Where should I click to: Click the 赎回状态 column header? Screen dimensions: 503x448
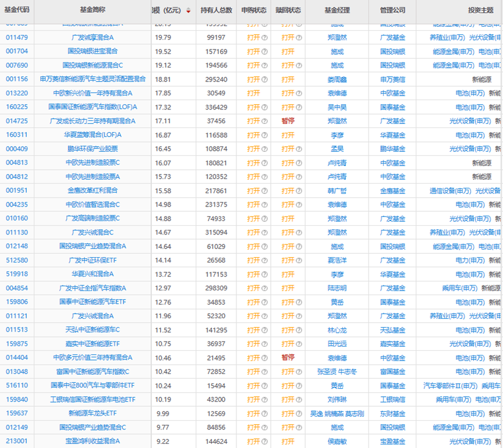pos(288,10)
